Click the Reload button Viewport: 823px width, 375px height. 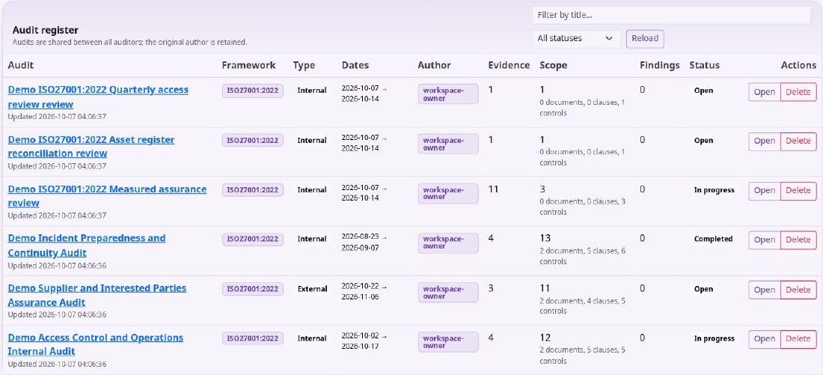pyautogui.click(x=644, y=38)
